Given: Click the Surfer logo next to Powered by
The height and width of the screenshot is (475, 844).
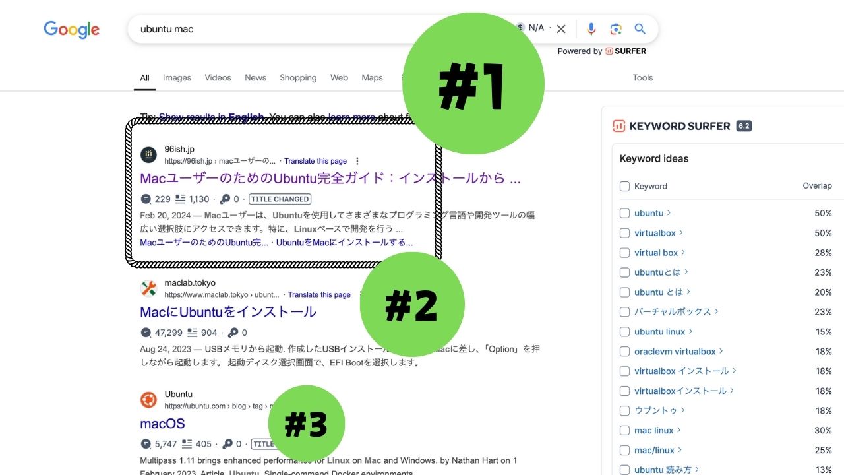Looking at the screenshot, I should pos(626,51).
